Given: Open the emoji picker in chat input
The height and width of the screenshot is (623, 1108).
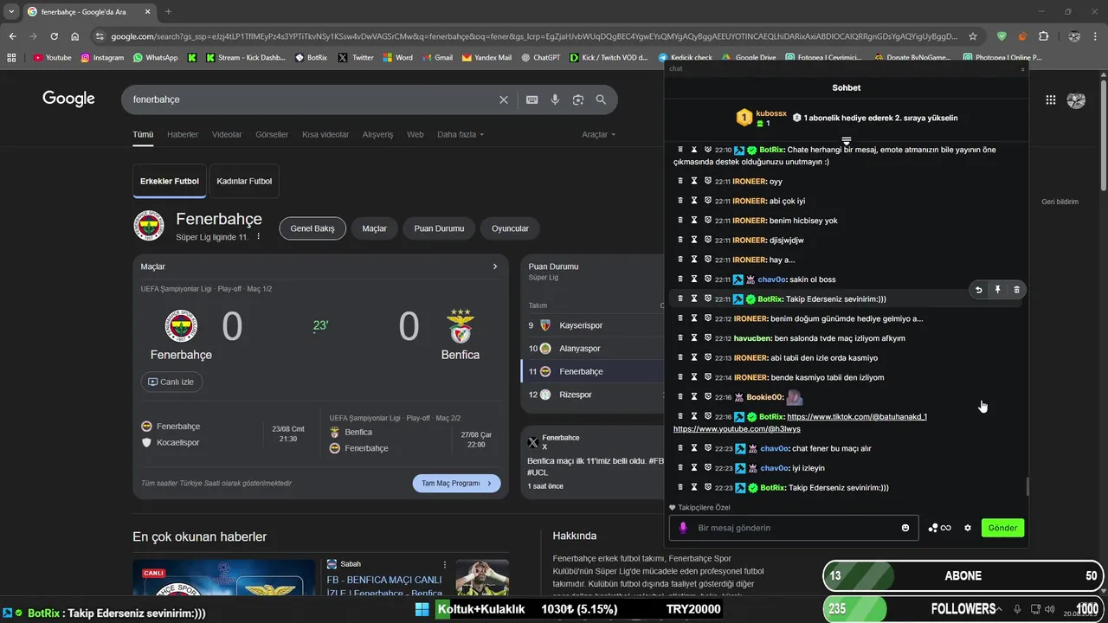Looking at the screenshot, I should tap(905, 528).
